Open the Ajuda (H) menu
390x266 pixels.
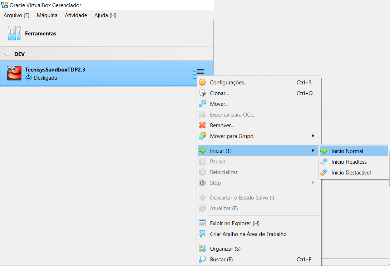click(x=105, y=15)
